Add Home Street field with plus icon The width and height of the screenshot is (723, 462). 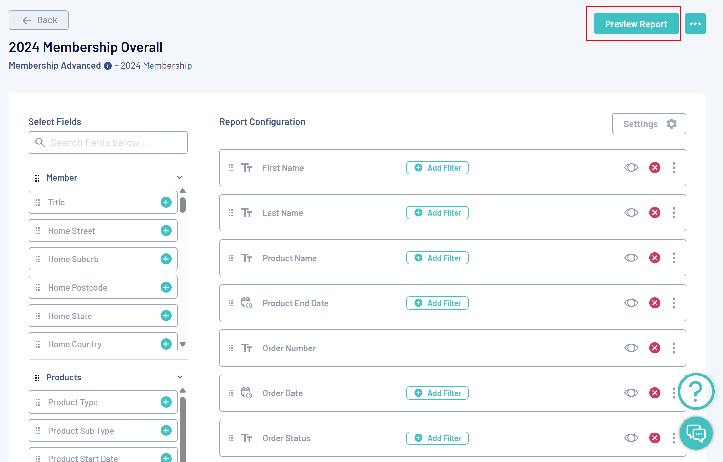(166, 231)
